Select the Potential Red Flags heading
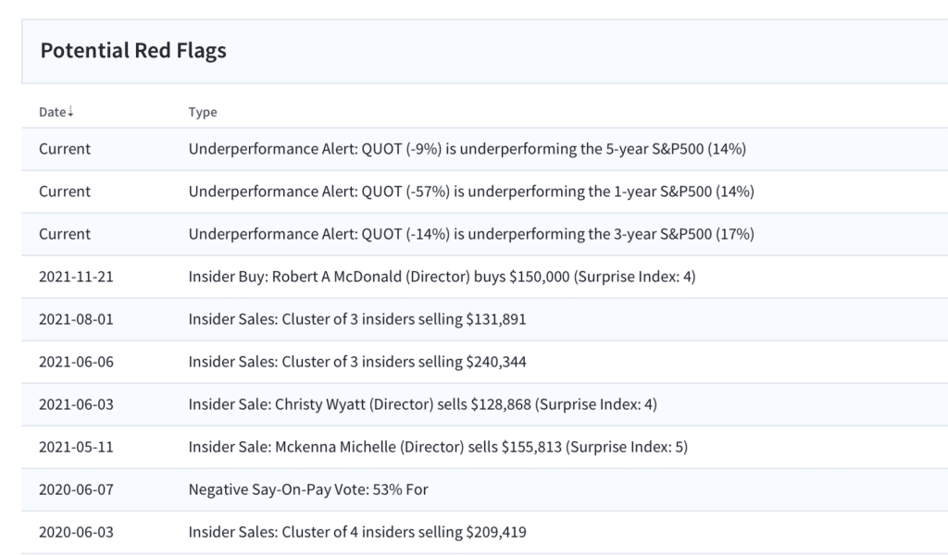Image resolution: width=948 pixels, height=556 pixels. 133,50
